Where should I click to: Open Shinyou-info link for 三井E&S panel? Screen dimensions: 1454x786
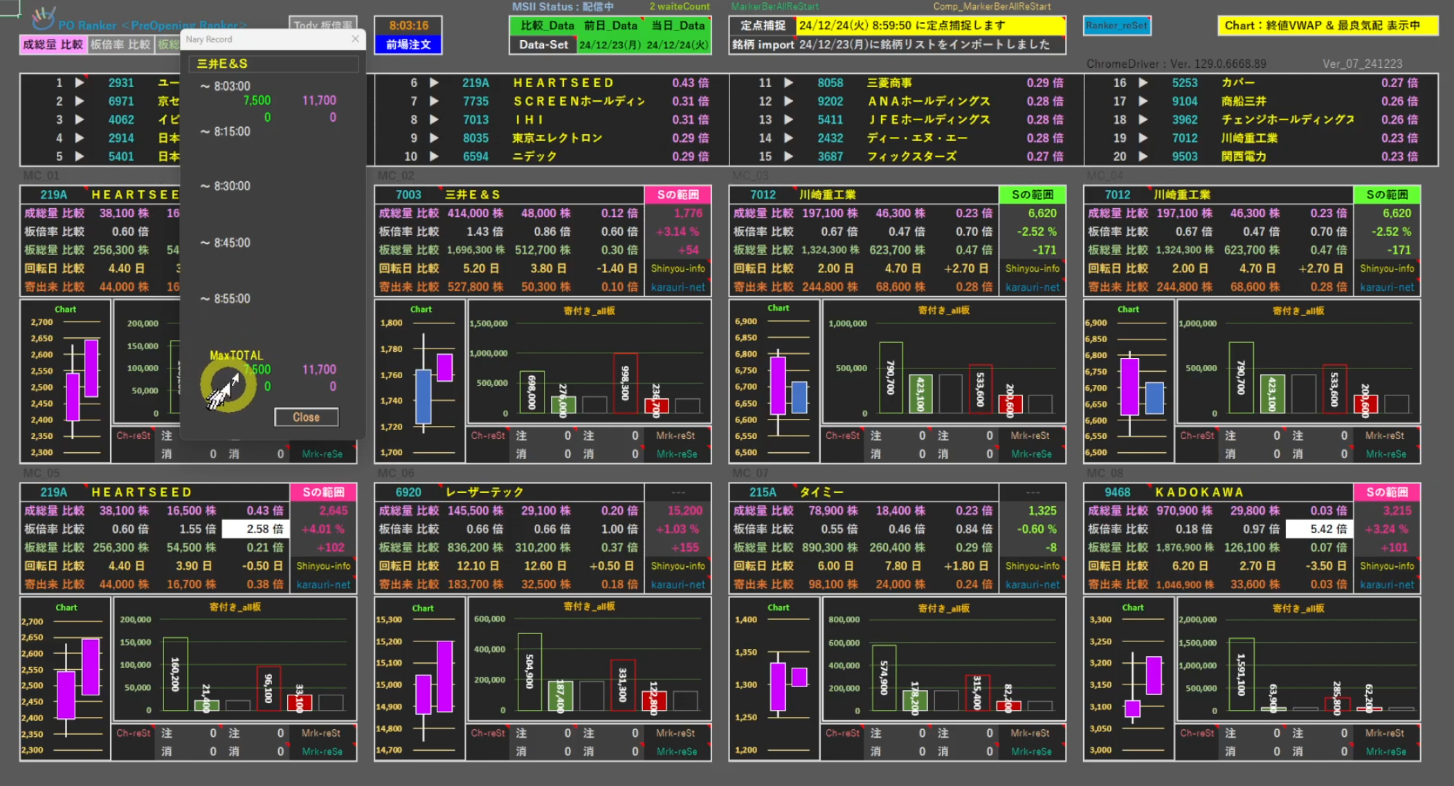pyautogui.click(x=678, y=268)
